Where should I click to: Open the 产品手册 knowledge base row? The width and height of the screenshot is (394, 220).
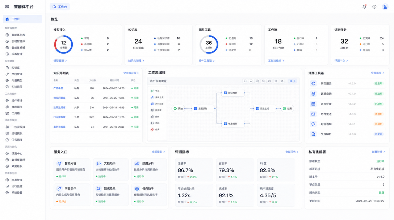[x=96, y=88]
